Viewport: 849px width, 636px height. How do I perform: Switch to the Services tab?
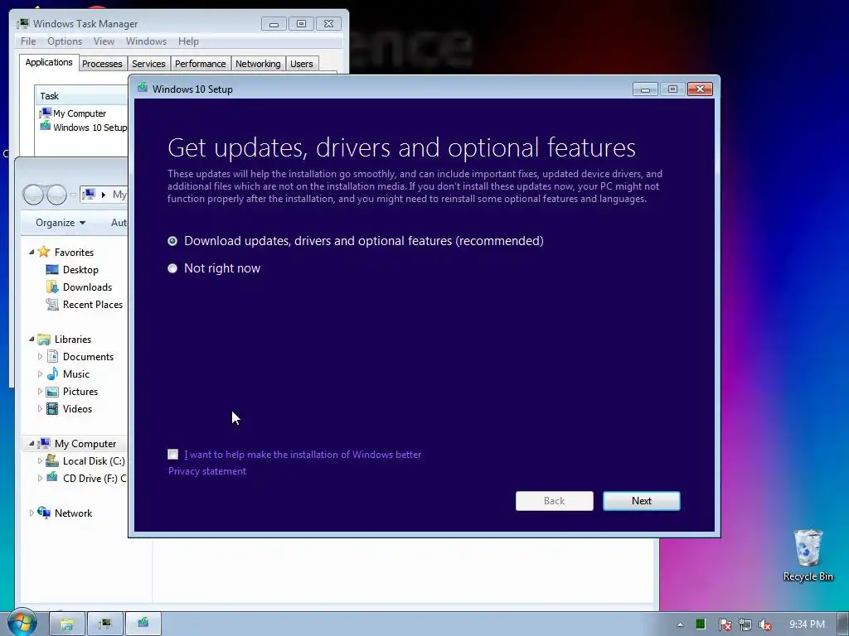tap(148, 64)
